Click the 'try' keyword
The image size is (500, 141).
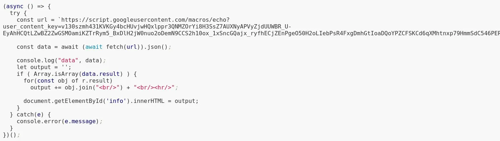tap(15, 13)
